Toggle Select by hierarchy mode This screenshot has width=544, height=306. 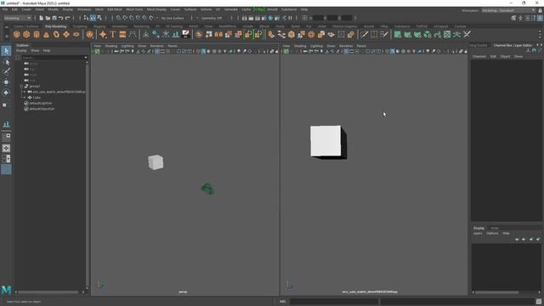tap(86, 18)
